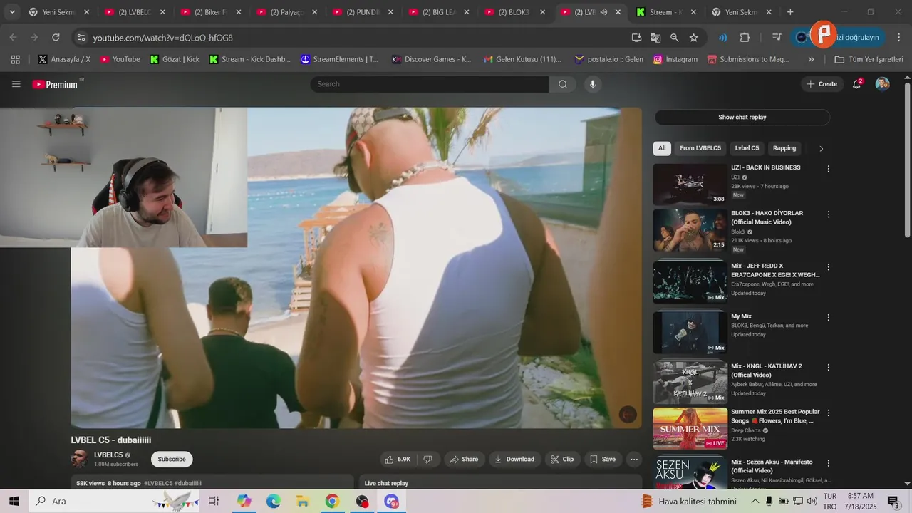Screen dimensions: 912x513
Task: Install app icon in the address bar
Action: pos(636,37)
